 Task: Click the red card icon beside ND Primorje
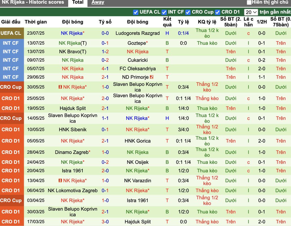(152, 77)
